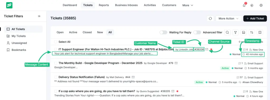Open Delivery Status Notification (Failure) ticket

82,77
